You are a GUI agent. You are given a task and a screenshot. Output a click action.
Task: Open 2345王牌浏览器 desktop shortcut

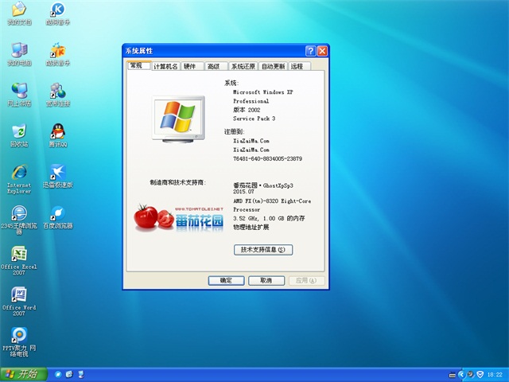[18, 214]
